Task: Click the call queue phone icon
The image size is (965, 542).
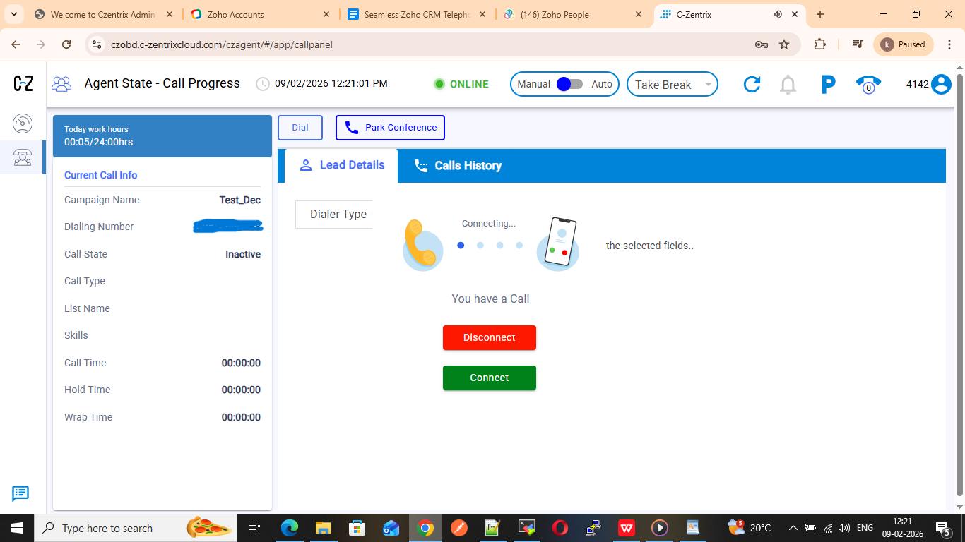Action: pos(868,85)
